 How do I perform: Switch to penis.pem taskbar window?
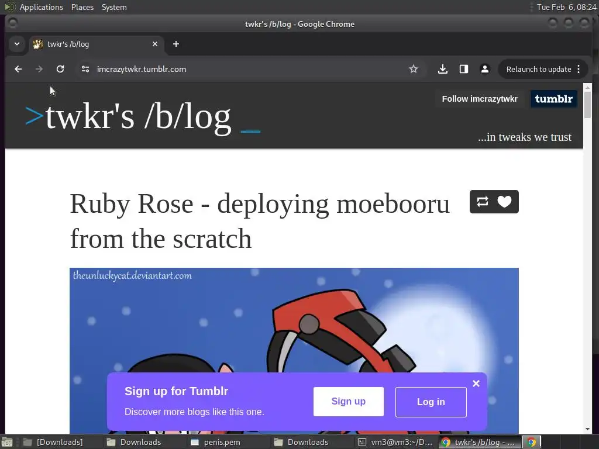click(222, 442)
